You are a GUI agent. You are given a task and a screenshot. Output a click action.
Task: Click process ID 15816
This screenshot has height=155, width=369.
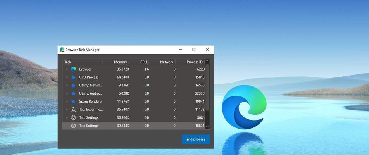200,77
